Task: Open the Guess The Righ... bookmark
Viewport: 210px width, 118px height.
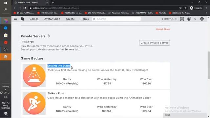Action: click(x=179, y=13)
